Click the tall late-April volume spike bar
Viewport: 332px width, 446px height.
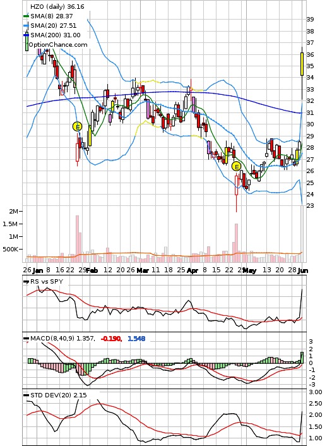click(x=236, y=243)
